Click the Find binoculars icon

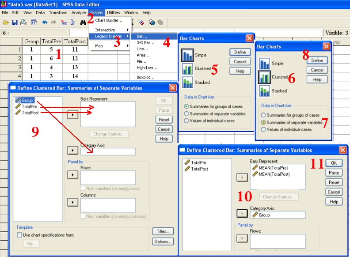point(83,23)
